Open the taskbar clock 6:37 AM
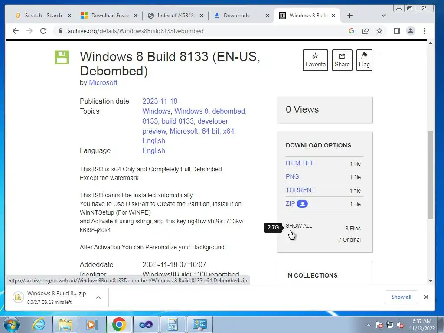Viewport: 444px width, 333px height. (x=421, y=325)
